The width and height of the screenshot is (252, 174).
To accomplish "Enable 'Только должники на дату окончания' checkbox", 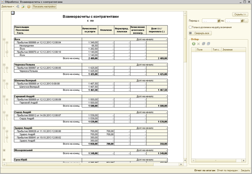I will 190,27.
